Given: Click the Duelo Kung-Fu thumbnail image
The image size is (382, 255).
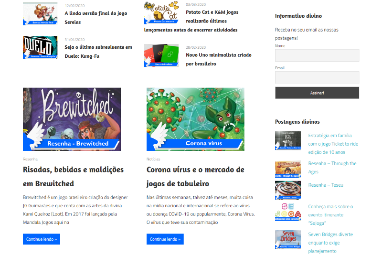Looking at the screenshot, I should click(40, 48).
